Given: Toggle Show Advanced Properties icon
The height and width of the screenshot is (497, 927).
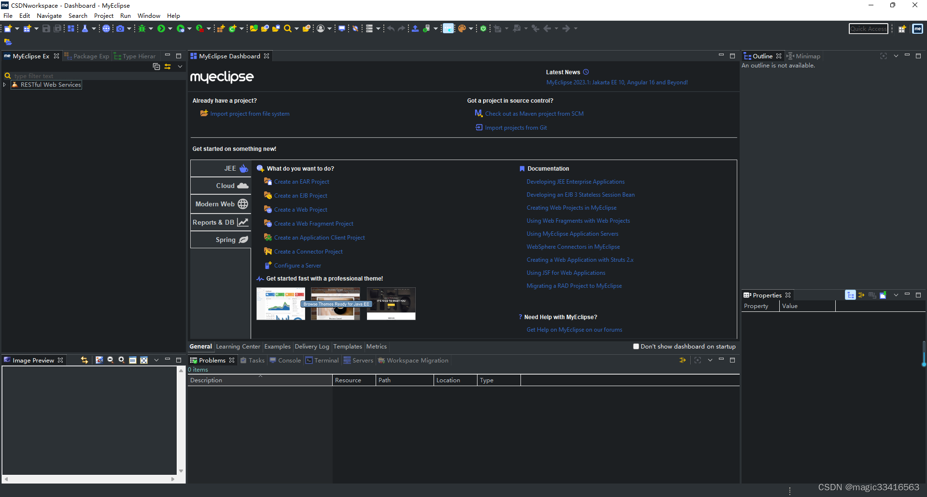Looking at the screenshot, I should point(861,295).
